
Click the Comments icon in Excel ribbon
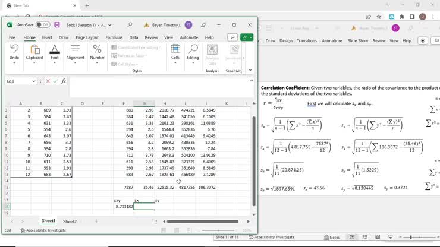pos(233,37)
